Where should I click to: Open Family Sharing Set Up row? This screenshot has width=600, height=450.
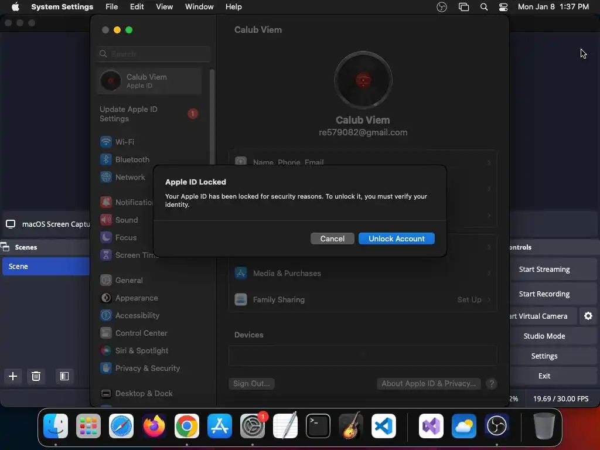coord(362,299)
